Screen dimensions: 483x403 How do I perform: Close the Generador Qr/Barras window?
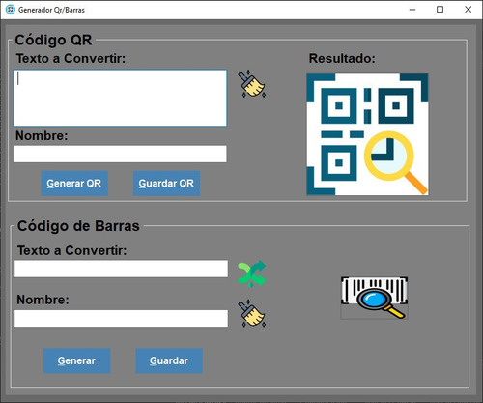point(469,10)
